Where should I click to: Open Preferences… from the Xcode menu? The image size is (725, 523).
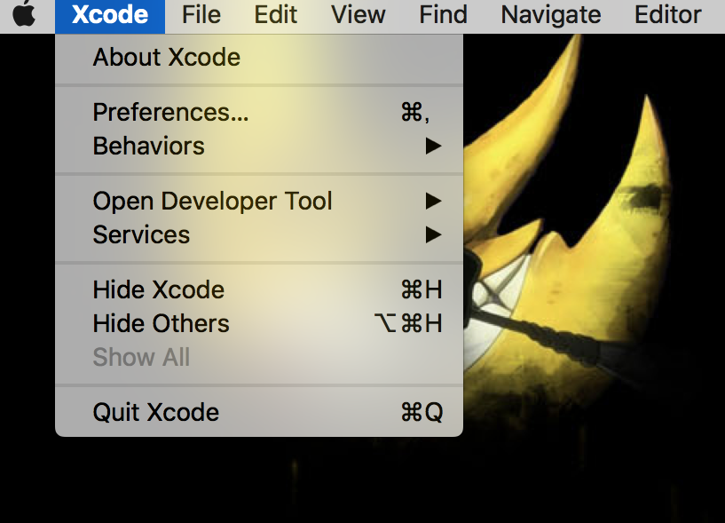[x=259, y=112]
